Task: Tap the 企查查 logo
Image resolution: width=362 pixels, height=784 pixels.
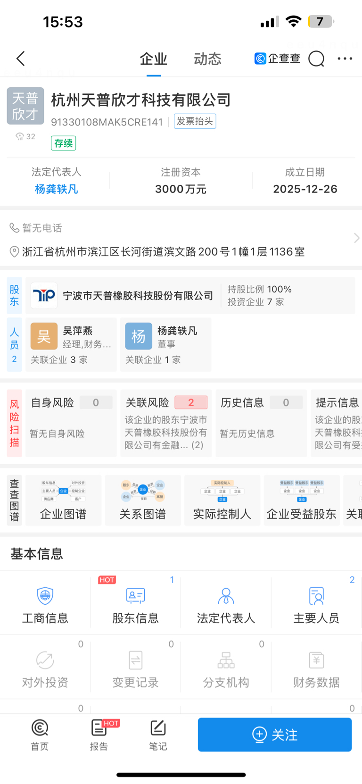Action: 278,58
